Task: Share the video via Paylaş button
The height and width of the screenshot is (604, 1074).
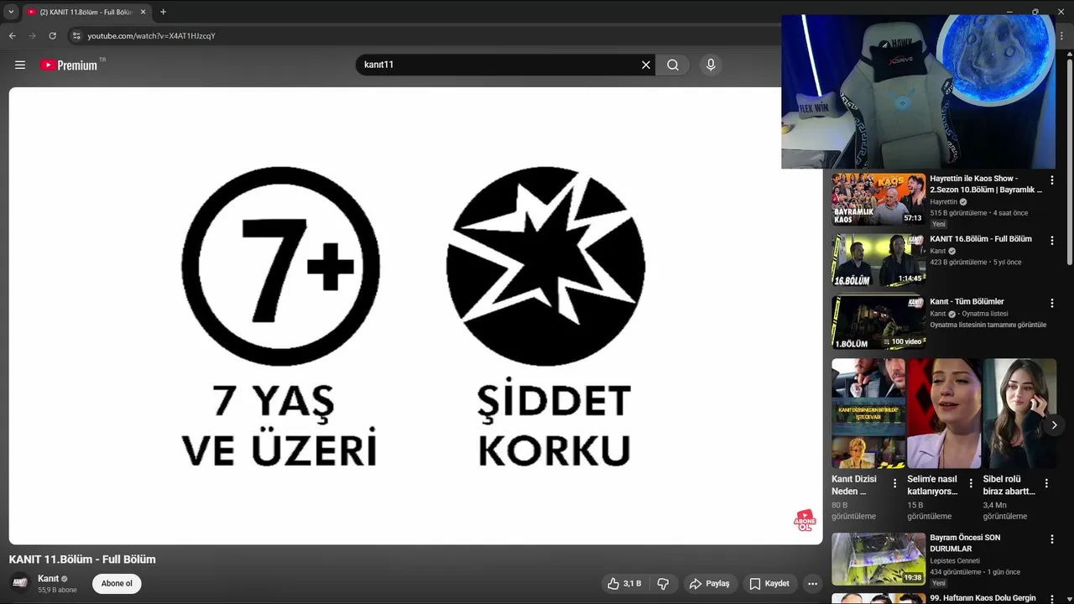Action: tap(709, 584)
